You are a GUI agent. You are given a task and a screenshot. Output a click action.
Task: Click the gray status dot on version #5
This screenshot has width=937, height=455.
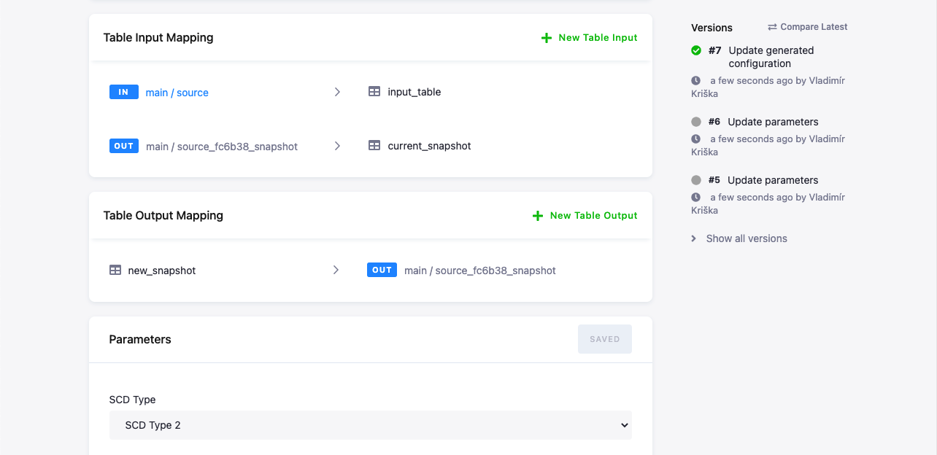coord(696,180)
